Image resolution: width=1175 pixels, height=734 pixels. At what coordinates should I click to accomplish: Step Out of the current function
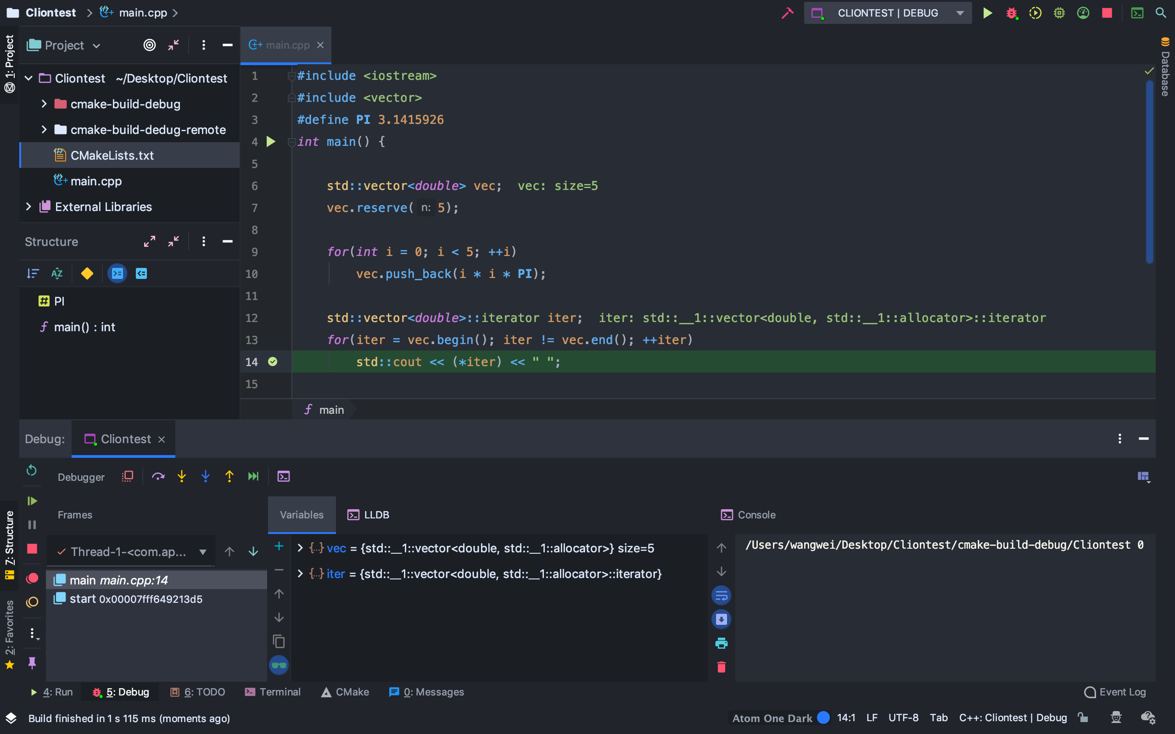click(229, 476)
